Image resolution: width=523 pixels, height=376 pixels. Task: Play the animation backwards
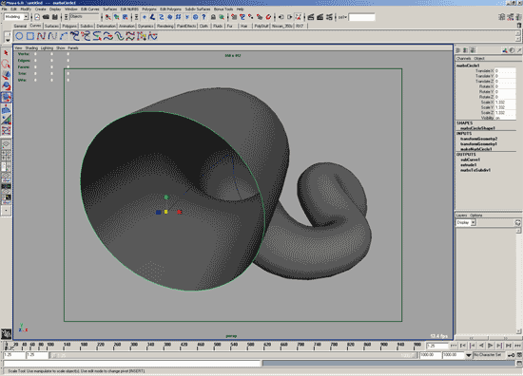481,346
